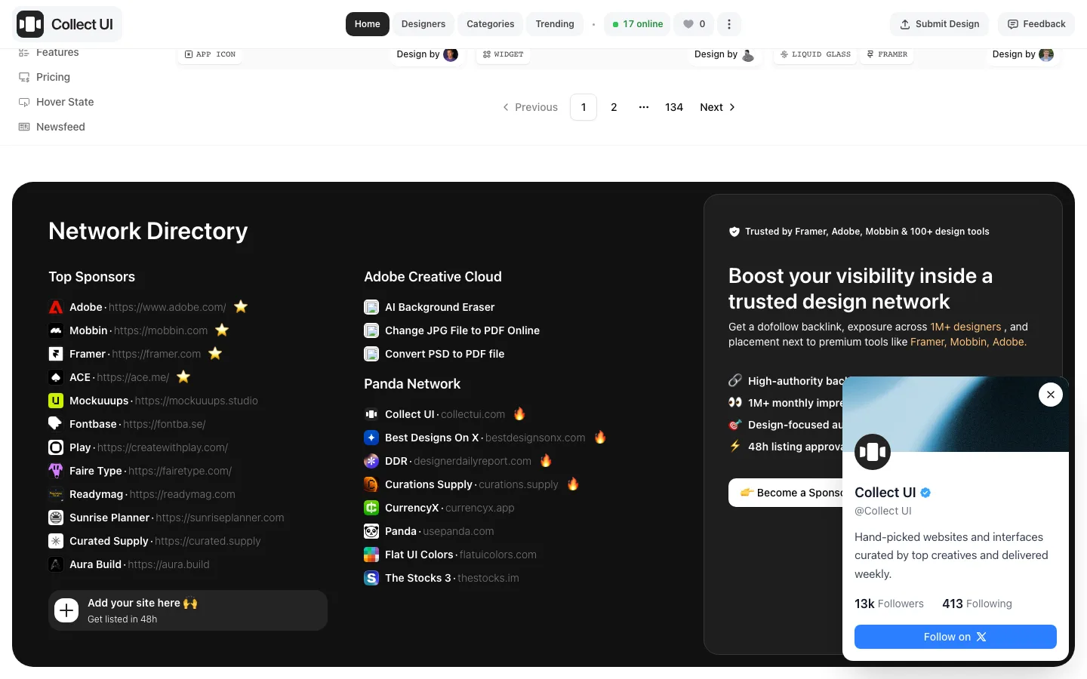Image resolution: width=1087 pixels, height=679 pixels.
Task: Click the 17 online indicator
Action: 637,24
